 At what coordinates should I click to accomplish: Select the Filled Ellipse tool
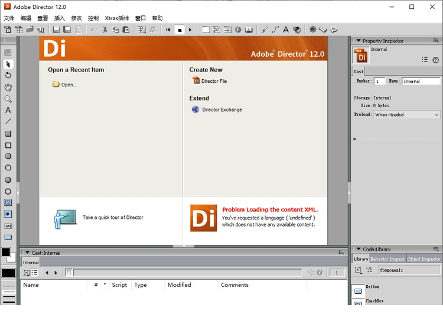click(x=8, y=180)
